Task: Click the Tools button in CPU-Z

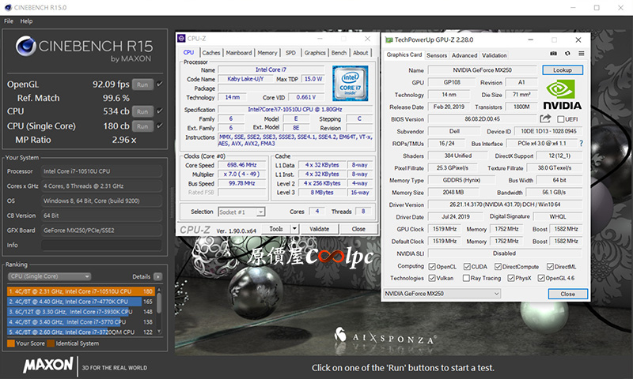Action: [275, 229]
